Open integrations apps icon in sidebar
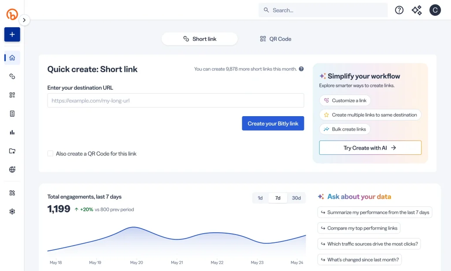Screen dimensions: 451x271 click(12, 193)
